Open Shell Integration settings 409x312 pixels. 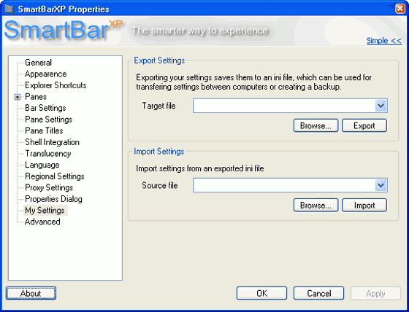point(52,142)
